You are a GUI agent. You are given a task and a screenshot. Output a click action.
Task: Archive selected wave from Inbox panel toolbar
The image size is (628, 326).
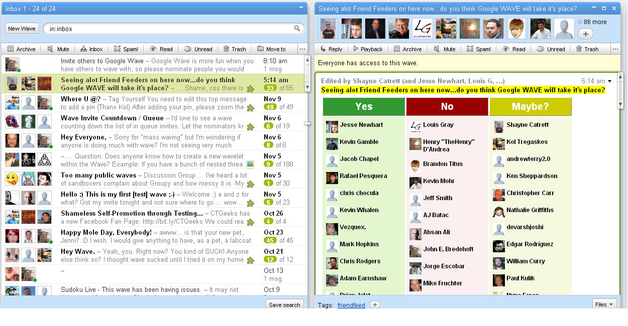pyautogui.click(x=21, y=49)
